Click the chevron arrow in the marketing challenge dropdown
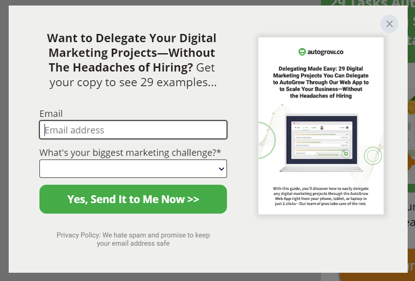415x281 pixels. [221, 169]
